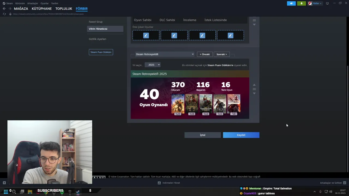Viewport: 349px width, 196px height.
Task: Click the Empire cover marked %16
Action: coord(192,104)
